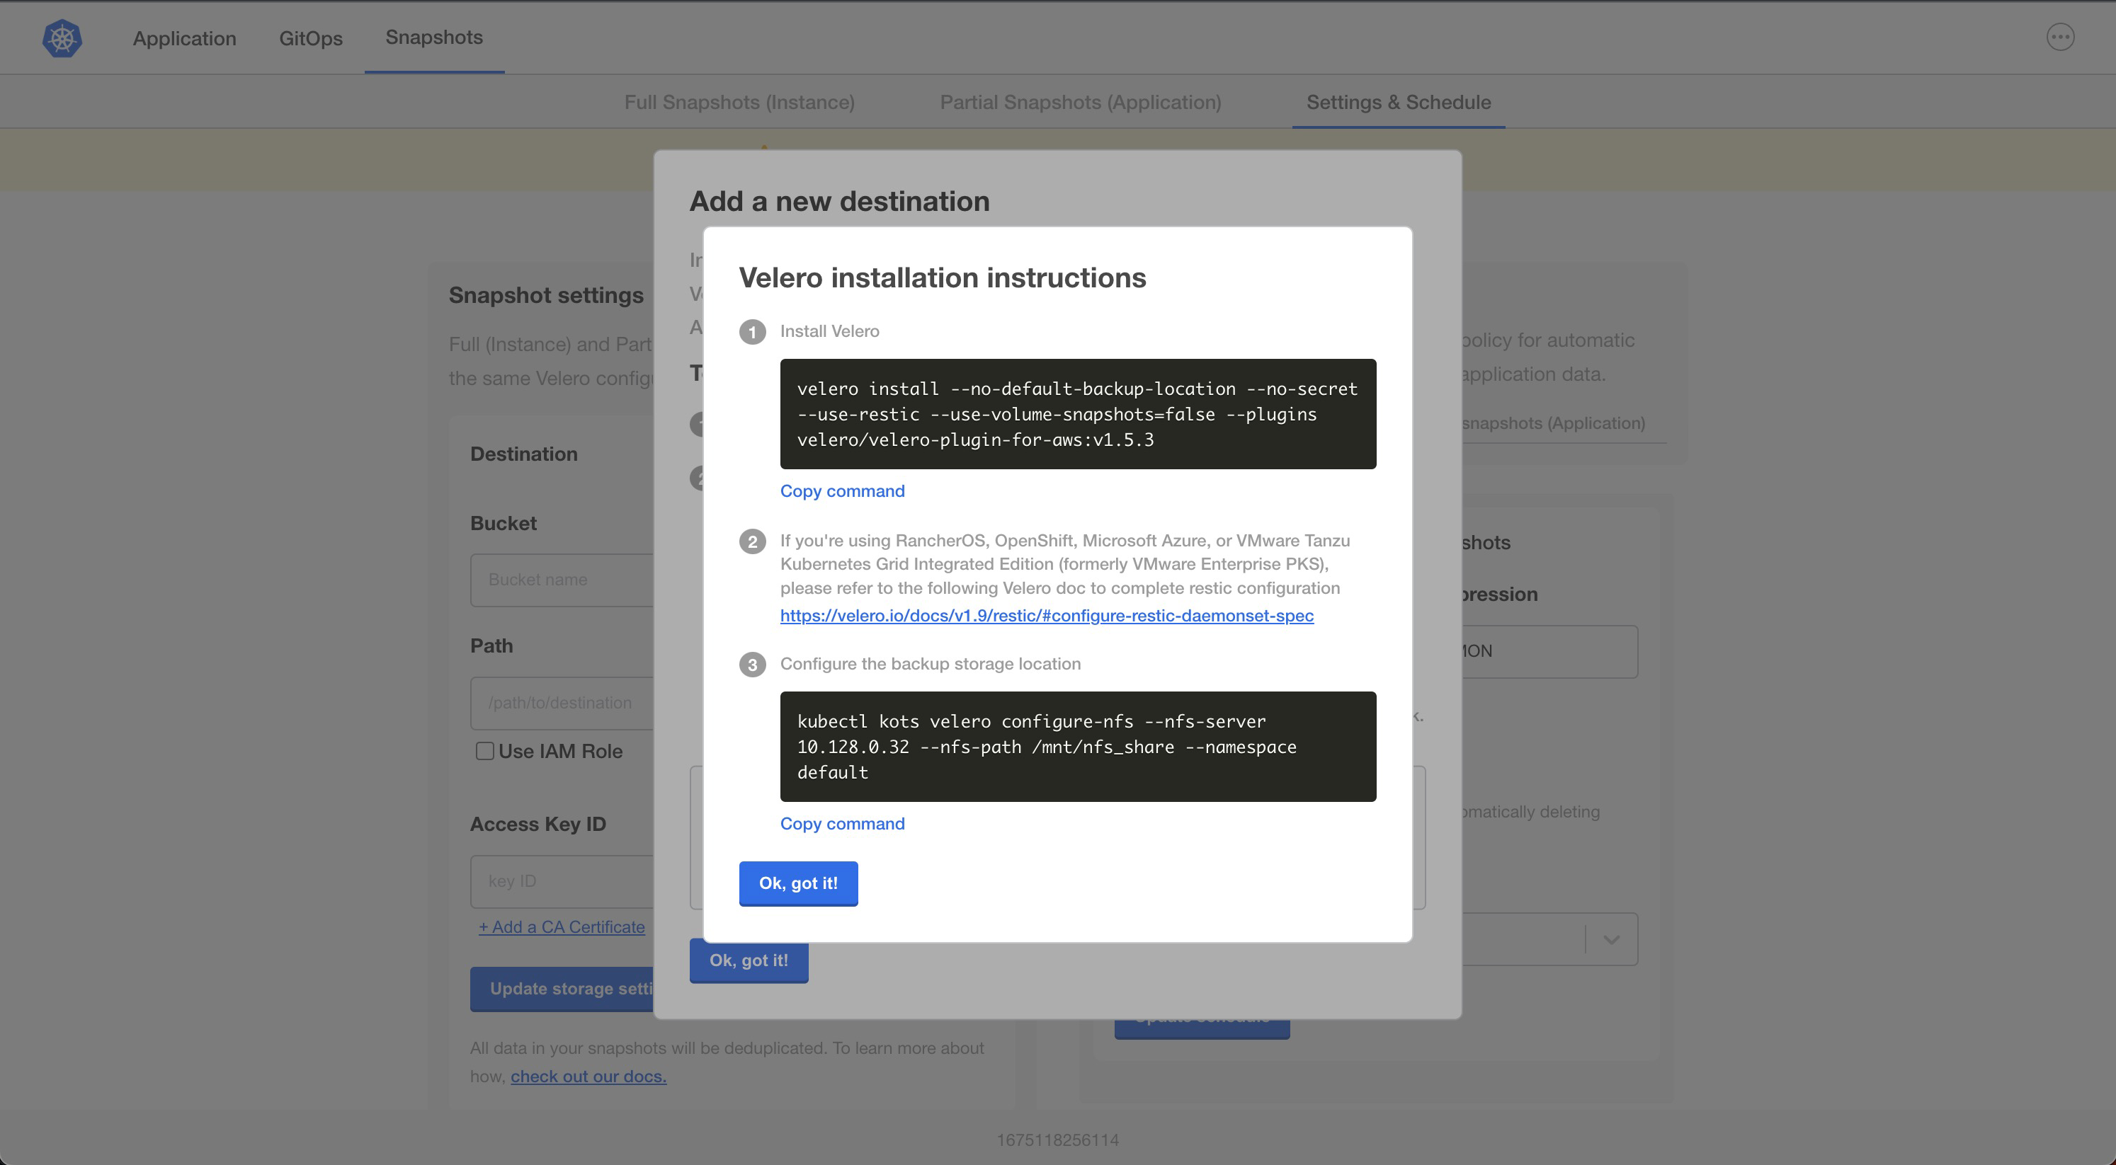Copy the velero install command
The width and height of the screenshot is (2116, 1165).
click(841, 491)
